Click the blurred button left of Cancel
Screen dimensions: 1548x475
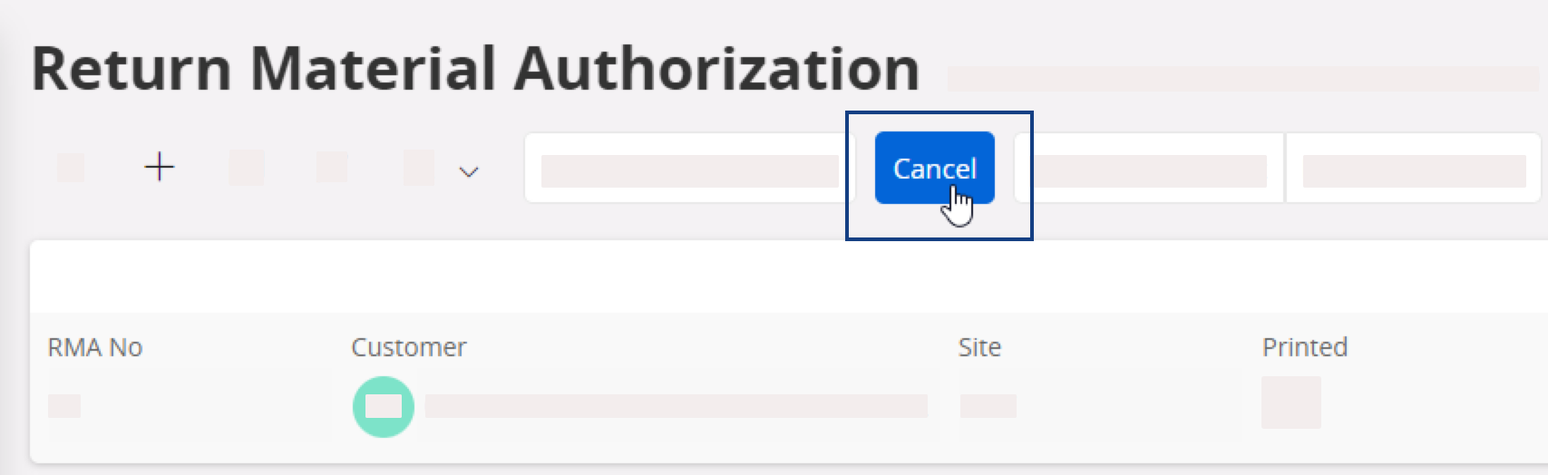(x=690, y=170)
